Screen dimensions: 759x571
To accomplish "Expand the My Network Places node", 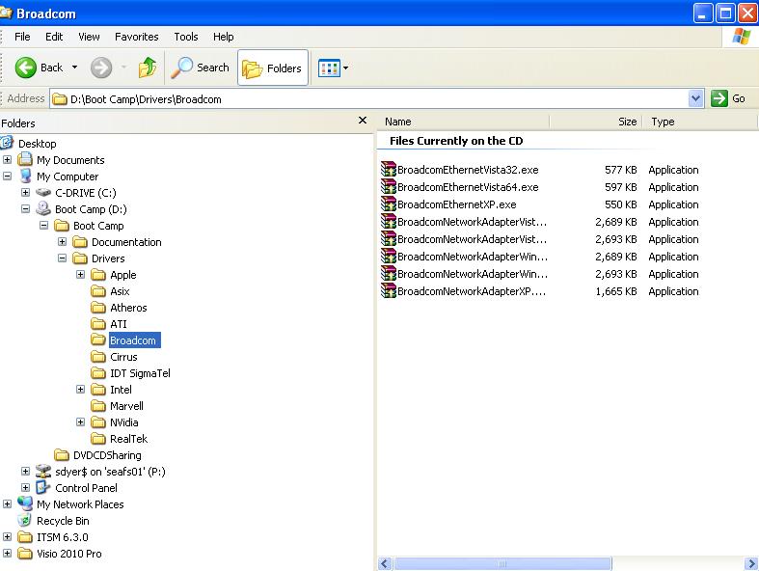I will 8,504.
